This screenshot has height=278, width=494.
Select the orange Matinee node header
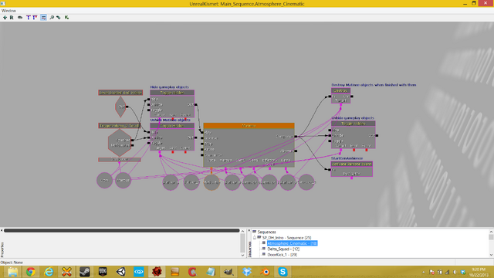click(x=249, y=126)
